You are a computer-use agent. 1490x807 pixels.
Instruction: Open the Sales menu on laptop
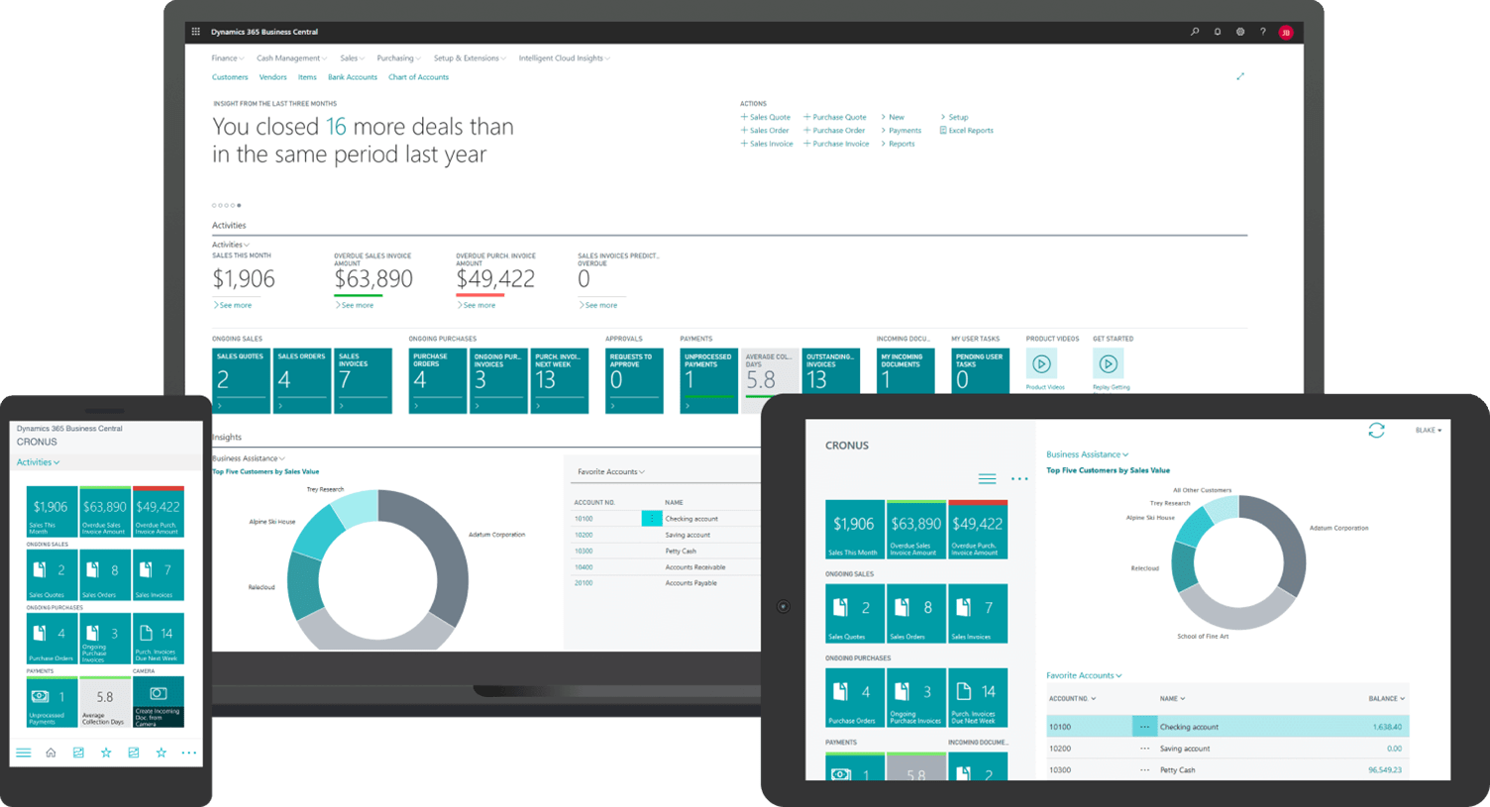tap(352, 58)
